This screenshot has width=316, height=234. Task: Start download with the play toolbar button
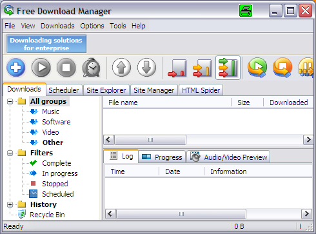coord(41,68)
